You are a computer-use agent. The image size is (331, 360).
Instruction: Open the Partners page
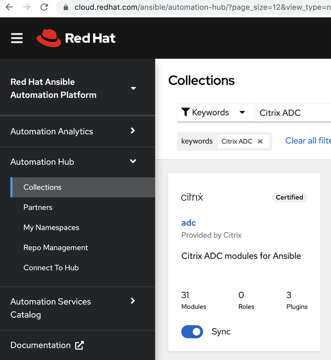click(x=38, y=208)
